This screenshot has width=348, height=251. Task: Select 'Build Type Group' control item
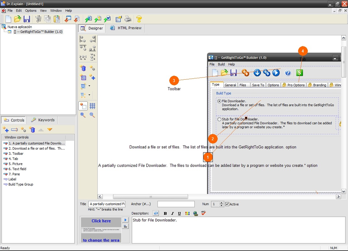tap(21, 184)
